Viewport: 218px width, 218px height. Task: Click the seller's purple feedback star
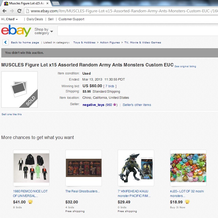115,105
